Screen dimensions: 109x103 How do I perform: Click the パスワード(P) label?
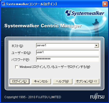click(x=20, y=60)
